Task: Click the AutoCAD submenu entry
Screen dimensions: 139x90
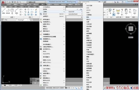Action: pyautogui.click(x=74, y=11)
